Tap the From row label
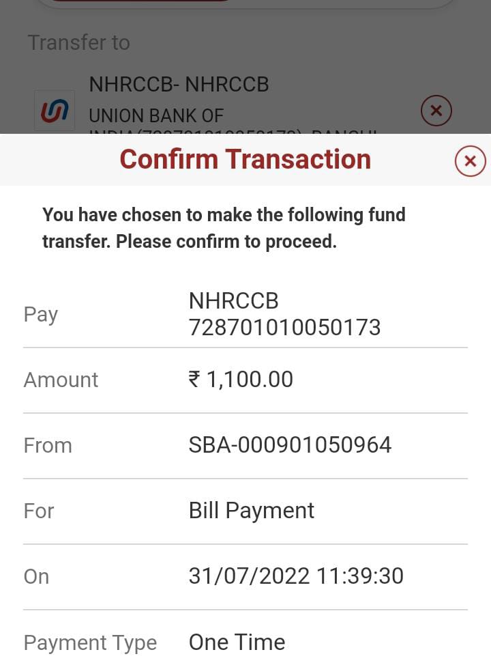 point(48,445)
